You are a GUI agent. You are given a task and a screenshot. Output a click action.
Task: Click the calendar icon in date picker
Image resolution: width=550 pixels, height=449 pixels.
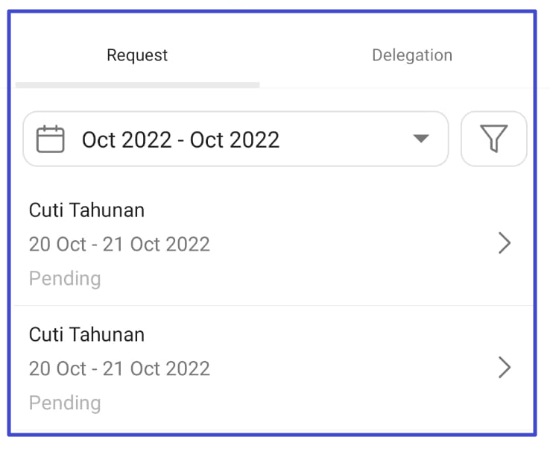pos(51,139)
